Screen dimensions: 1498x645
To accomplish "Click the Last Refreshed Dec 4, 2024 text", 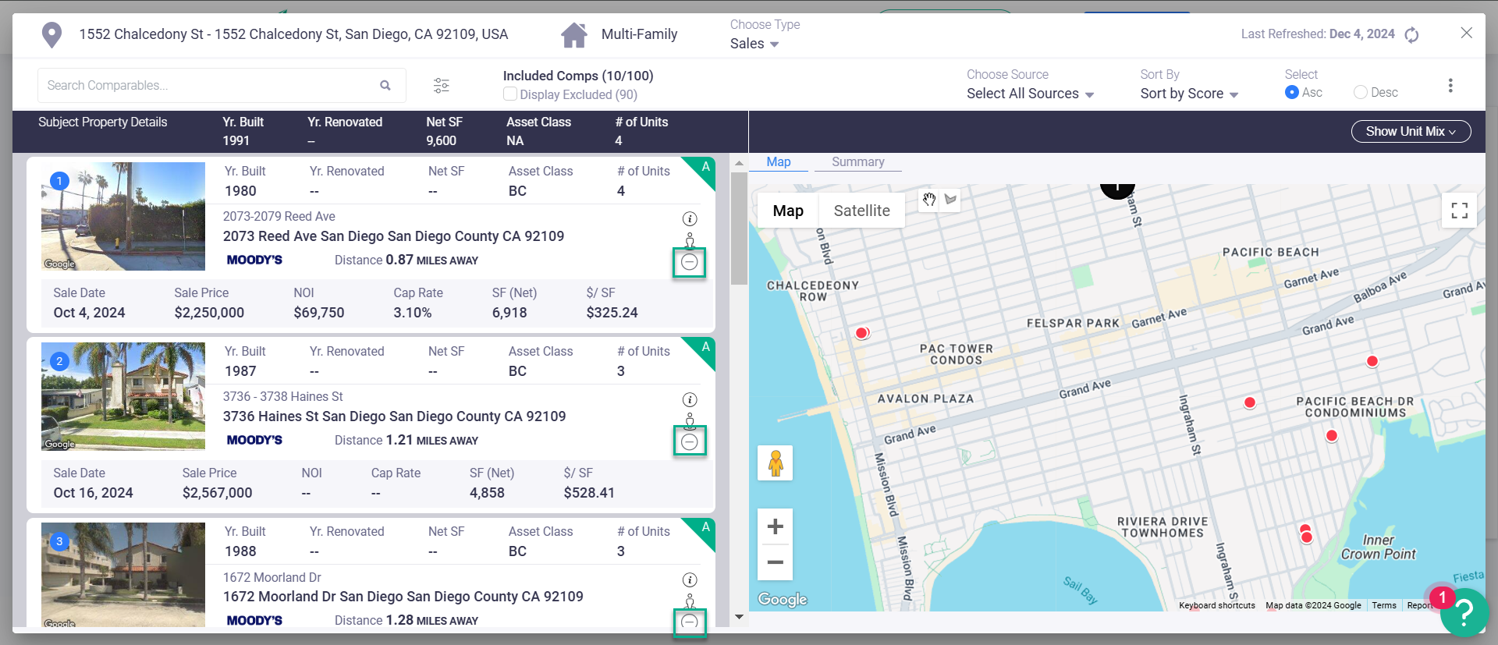I will click(x=1318, y=34).
